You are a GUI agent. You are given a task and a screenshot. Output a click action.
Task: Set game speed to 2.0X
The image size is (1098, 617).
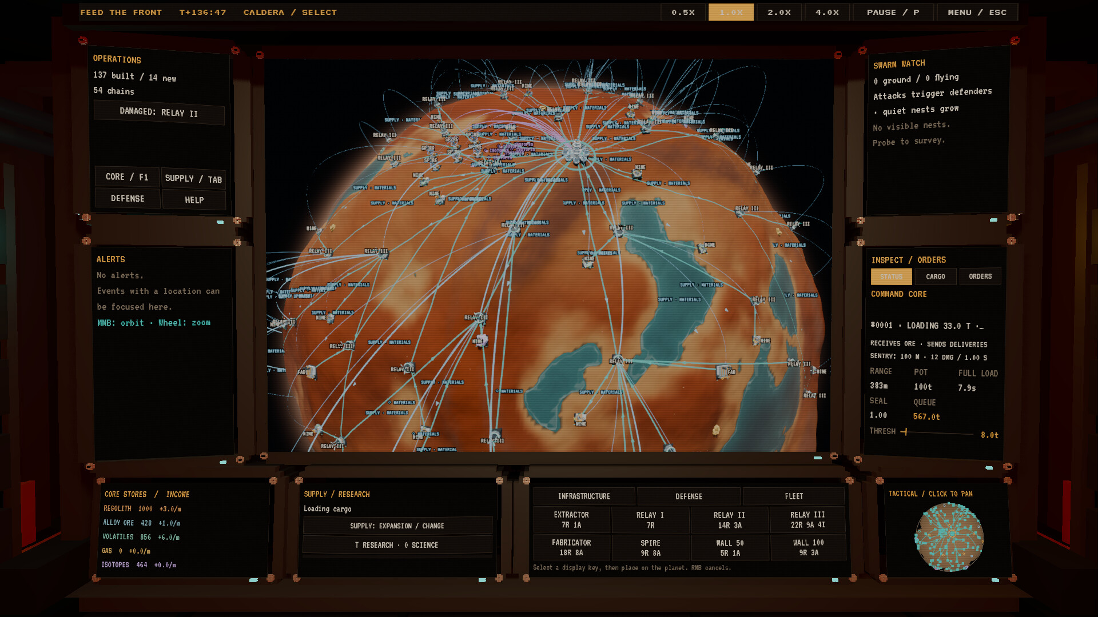click(x=779, y=12)
